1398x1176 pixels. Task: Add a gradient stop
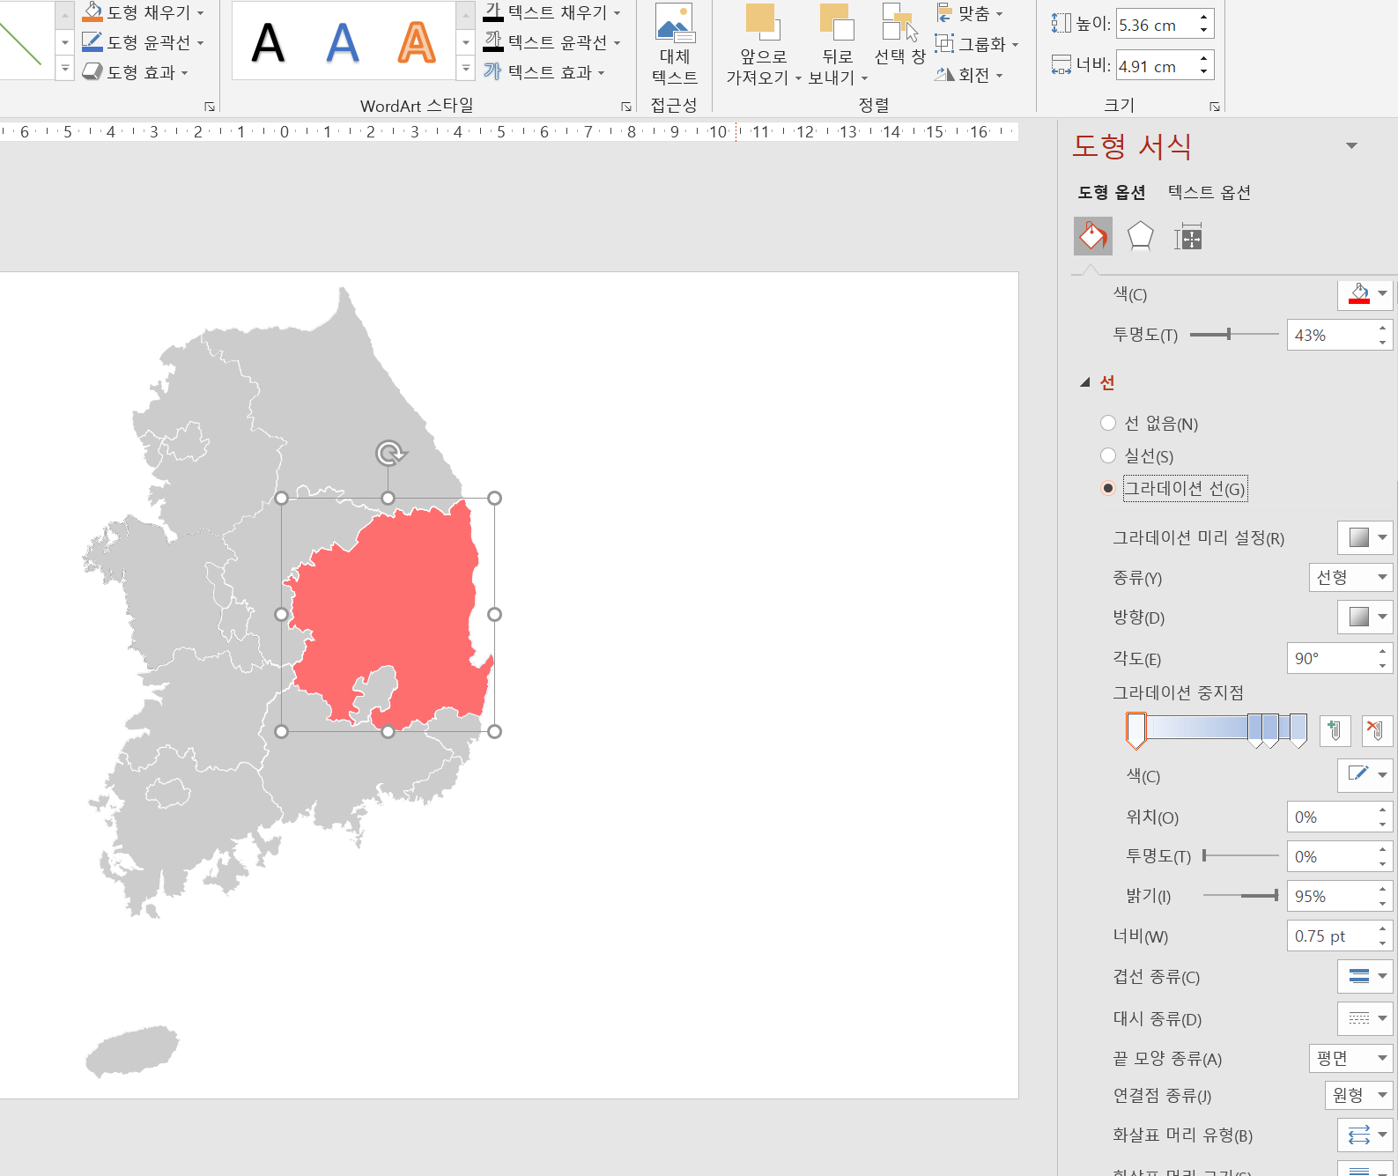(1335, 730)
